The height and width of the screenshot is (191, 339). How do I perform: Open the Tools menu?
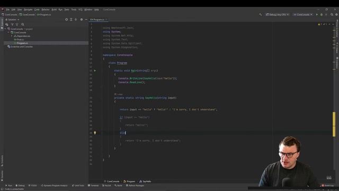point(74,10)
